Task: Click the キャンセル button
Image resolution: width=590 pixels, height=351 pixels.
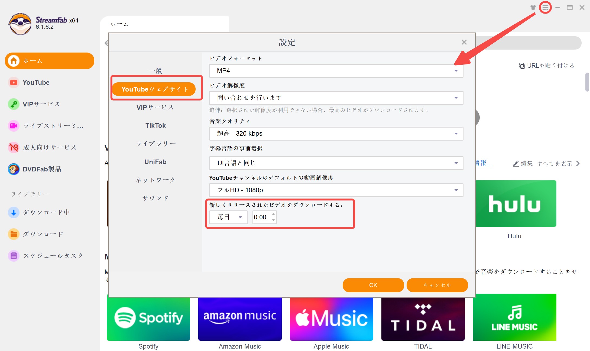Action: pyautogui.click(x=437, y=285)
